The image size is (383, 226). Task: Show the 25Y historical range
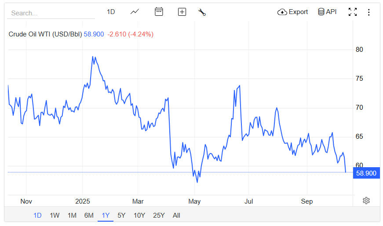[x=159, y=215]
